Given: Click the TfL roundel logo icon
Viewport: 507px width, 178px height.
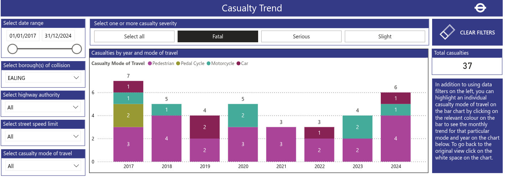Looking at the screenshot, I should (x=481, y=8).
